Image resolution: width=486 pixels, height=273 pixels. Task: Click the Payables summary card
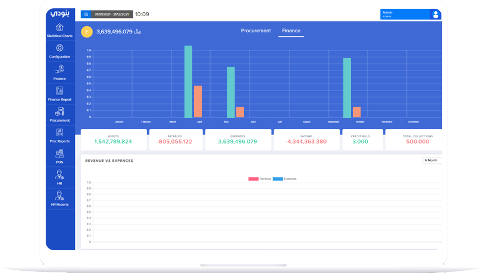pos(174,140)
